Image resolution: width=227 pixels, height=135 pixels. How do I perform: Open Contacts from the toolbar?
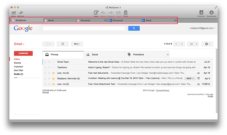[201, 12]
